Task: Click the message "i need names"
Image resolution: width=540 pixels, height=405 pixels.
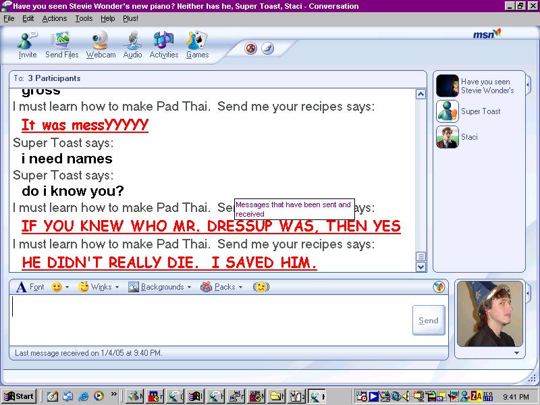Action: (67, 159)
